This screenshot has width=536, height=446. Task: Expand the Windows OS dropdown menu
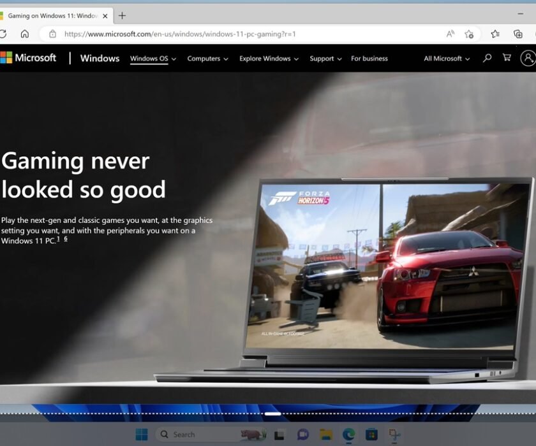153,59
